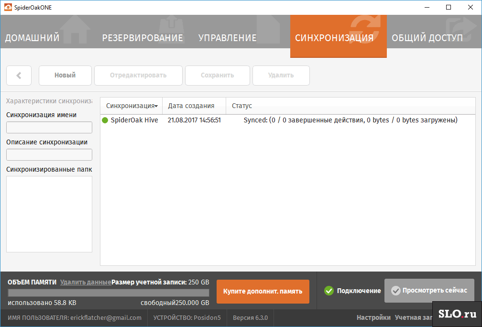Viewport: 482px width, 327px height.
Task: Focus the Описание синхронизации input field
Action: coord(49,154)
